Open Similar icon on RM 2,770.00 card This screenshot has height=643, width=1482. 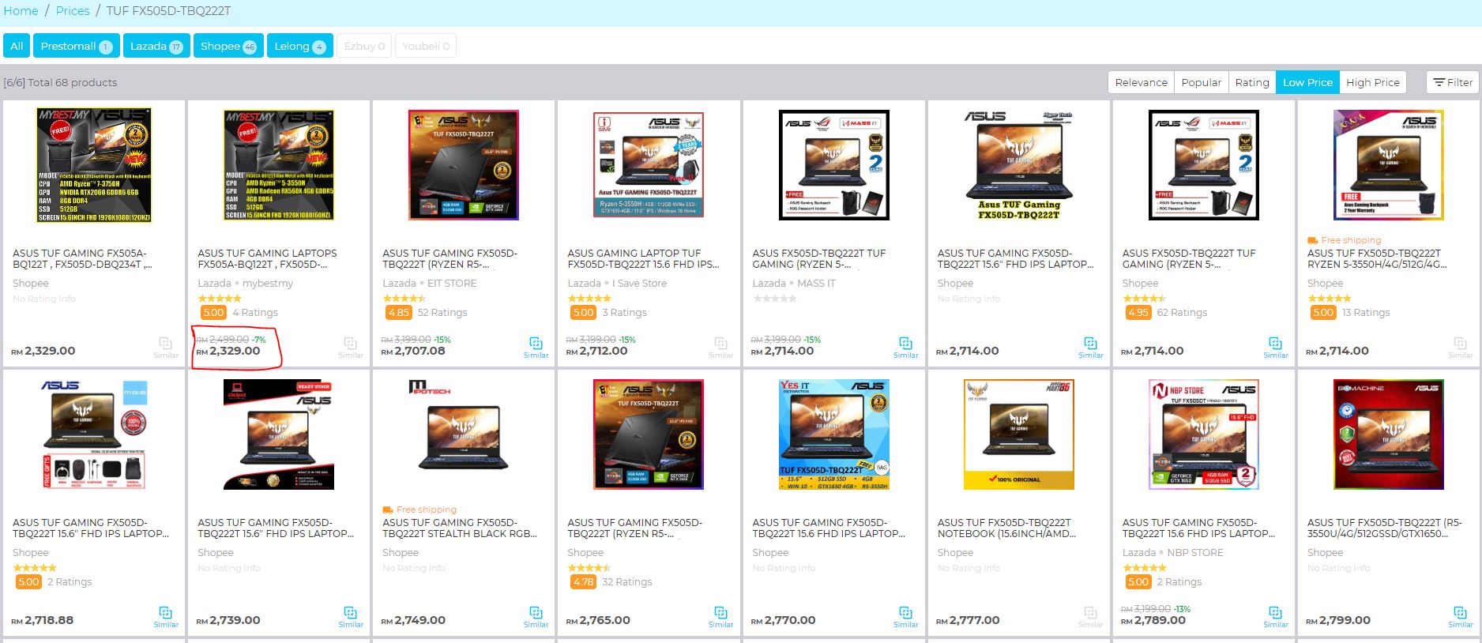tap(905, 617)
